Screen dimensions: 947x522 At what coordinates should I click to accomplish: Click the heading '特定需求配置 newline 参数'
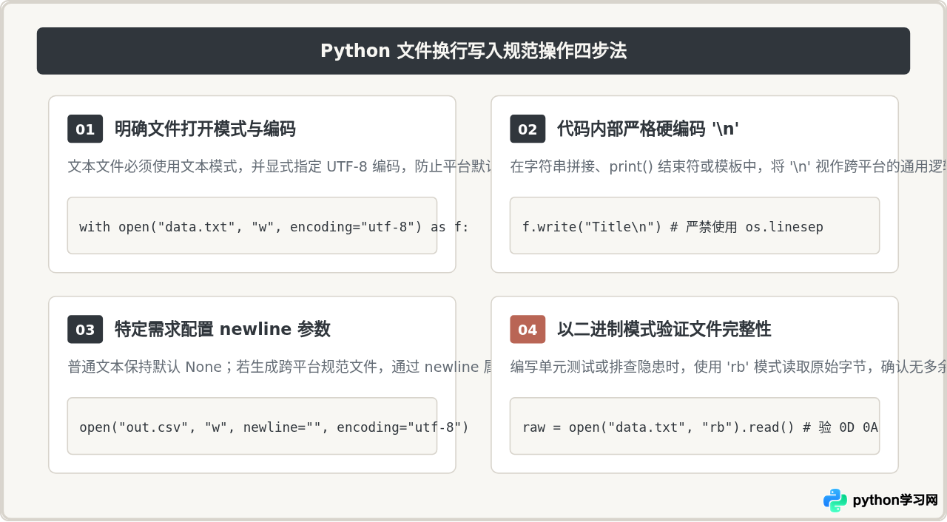223,330
